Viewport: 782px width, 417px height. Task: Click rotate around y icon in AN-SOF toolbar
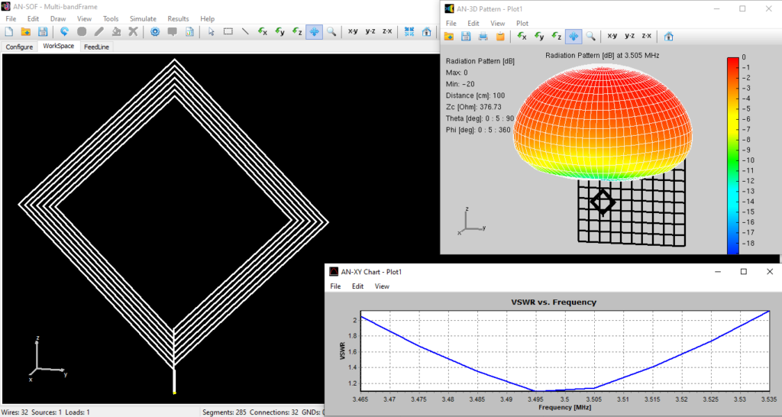(x=280, y=31)
